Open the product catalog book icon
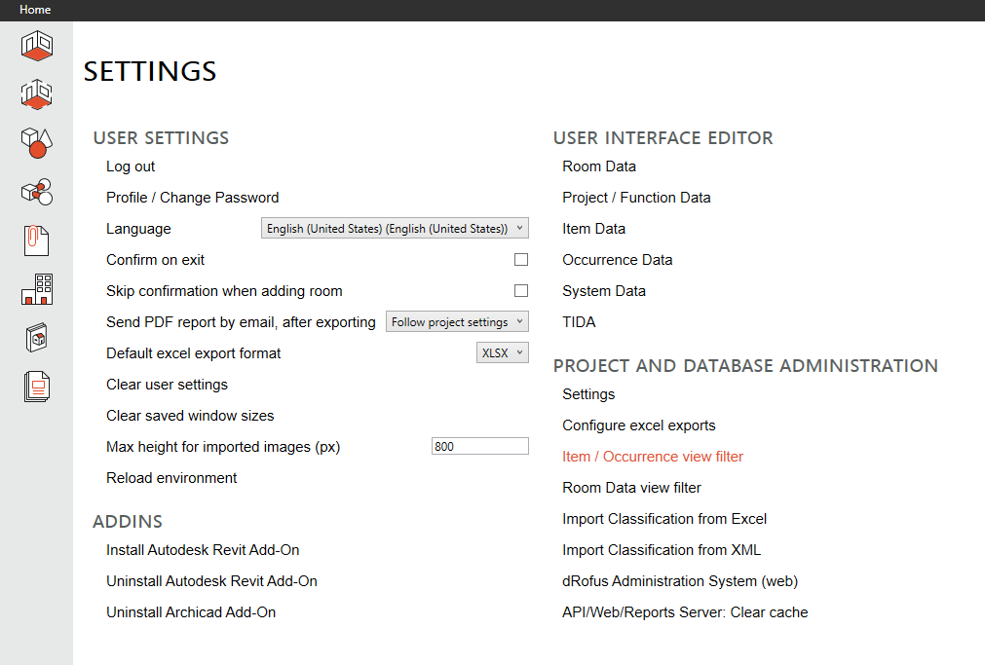Image resolution: width=985 pixels, height=665 pixels. pos(36,338)
